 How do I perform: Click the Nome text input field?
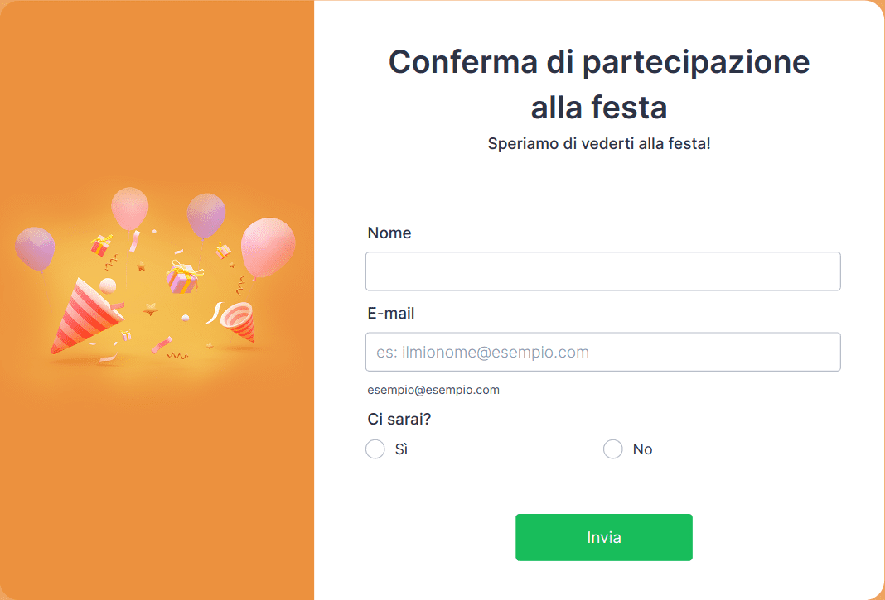coord(602,271)
